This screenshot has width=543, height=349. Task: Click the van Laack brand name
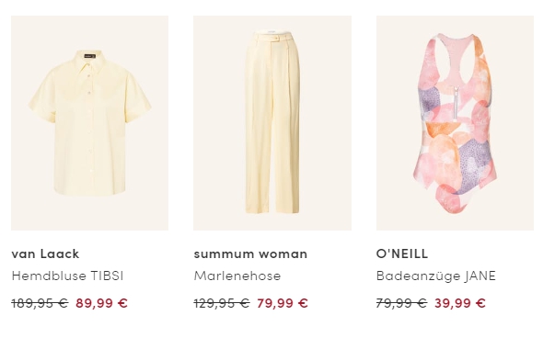45,254
